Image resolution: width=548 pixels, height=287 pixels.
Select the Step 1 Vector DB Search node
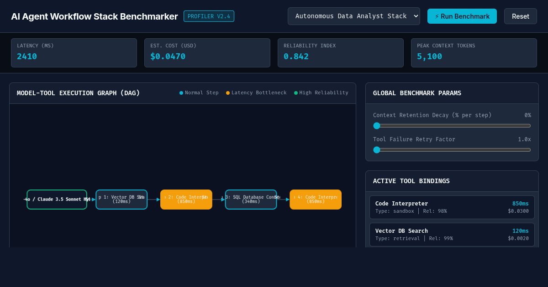[121, 200]
